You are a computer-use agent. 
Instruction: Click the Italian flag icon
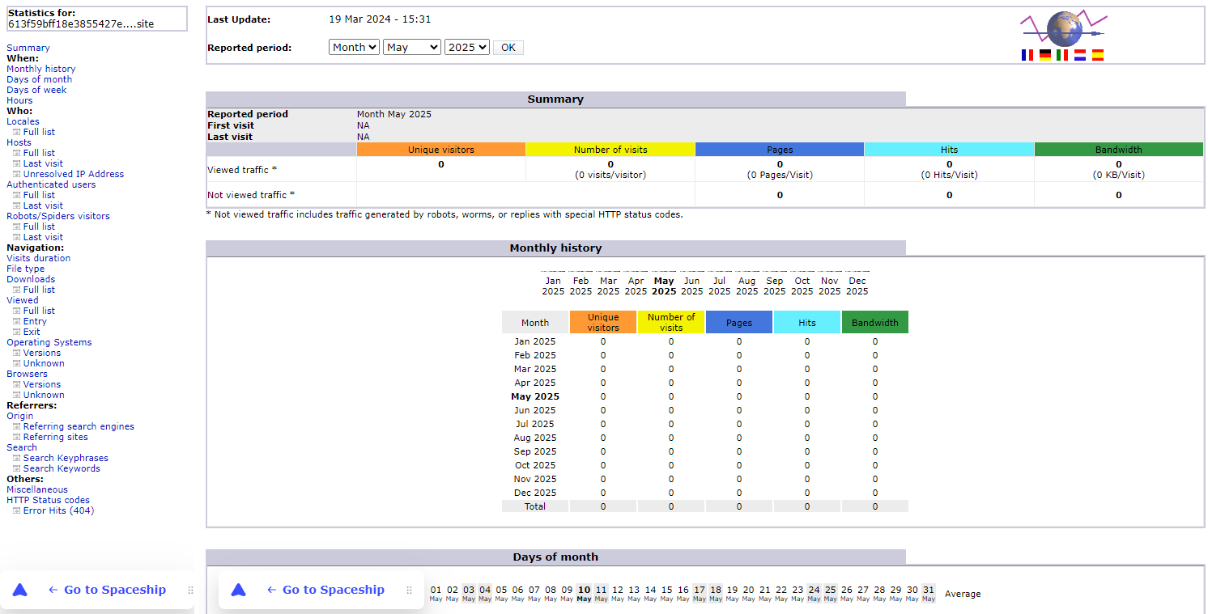point(1061,54)
